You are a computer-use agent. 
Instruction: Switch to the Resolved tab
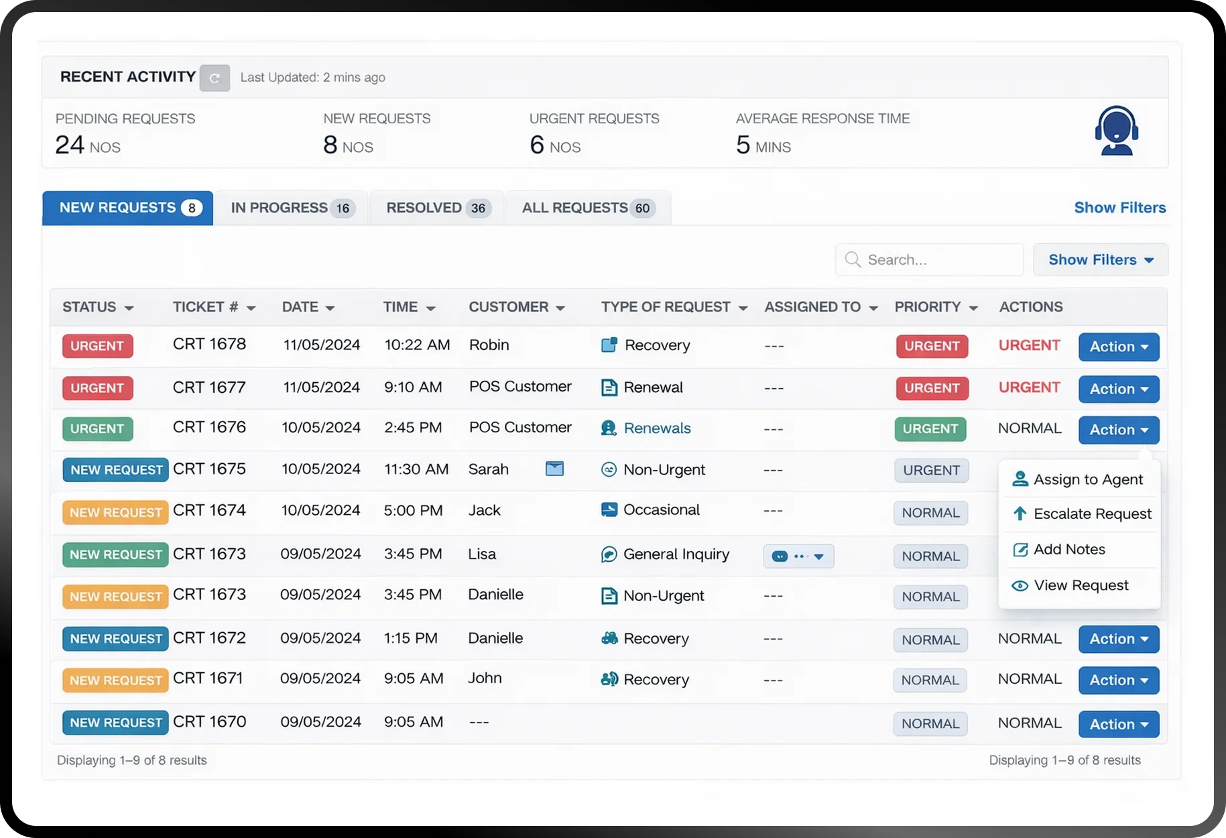pos(437,208)
